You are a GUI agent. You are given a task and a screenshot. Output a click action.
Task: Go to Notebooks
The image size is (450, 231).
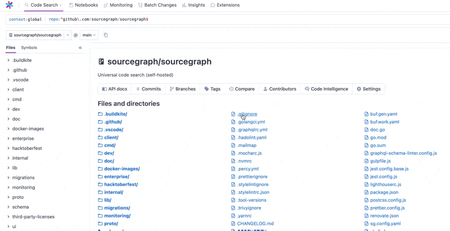coord(83,5)
